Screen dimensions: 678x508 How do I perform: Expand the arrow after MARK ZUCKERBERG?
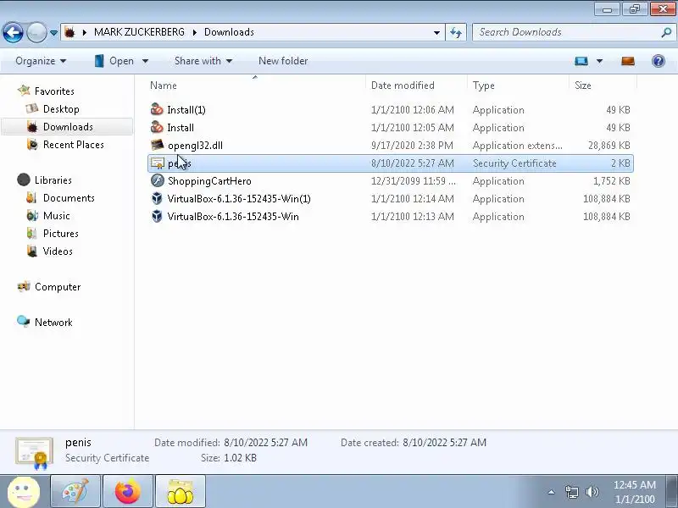[195, 32]
